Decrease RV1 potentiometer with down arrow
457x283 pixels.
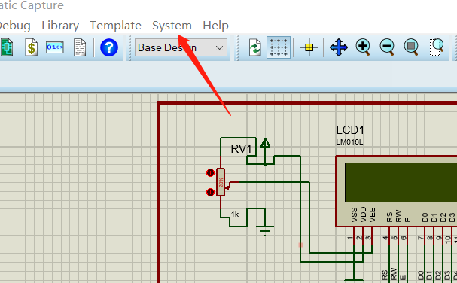click(x=210, y=193)
